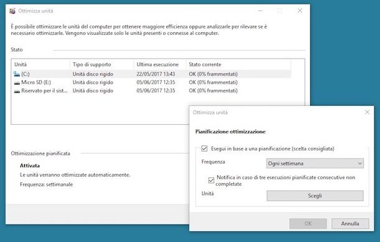
Task: Click the 'Ottimizzazione pianificata' section label
Action: 40,153
